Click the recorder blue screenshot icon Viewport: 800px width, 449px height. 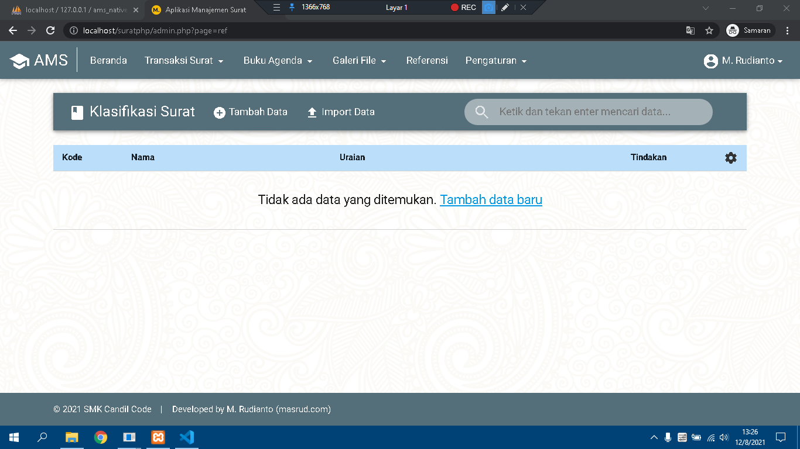[488, 8]
